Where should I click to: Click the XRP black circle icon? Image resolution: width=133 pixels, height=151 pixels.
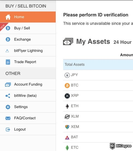(67, 96)
